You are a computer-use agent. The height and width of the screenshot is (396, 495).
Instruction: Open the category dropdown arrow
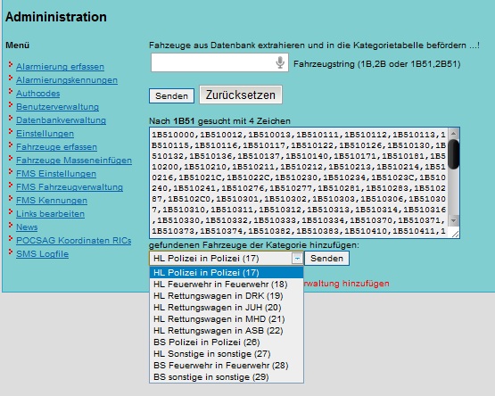click(297, 259)
